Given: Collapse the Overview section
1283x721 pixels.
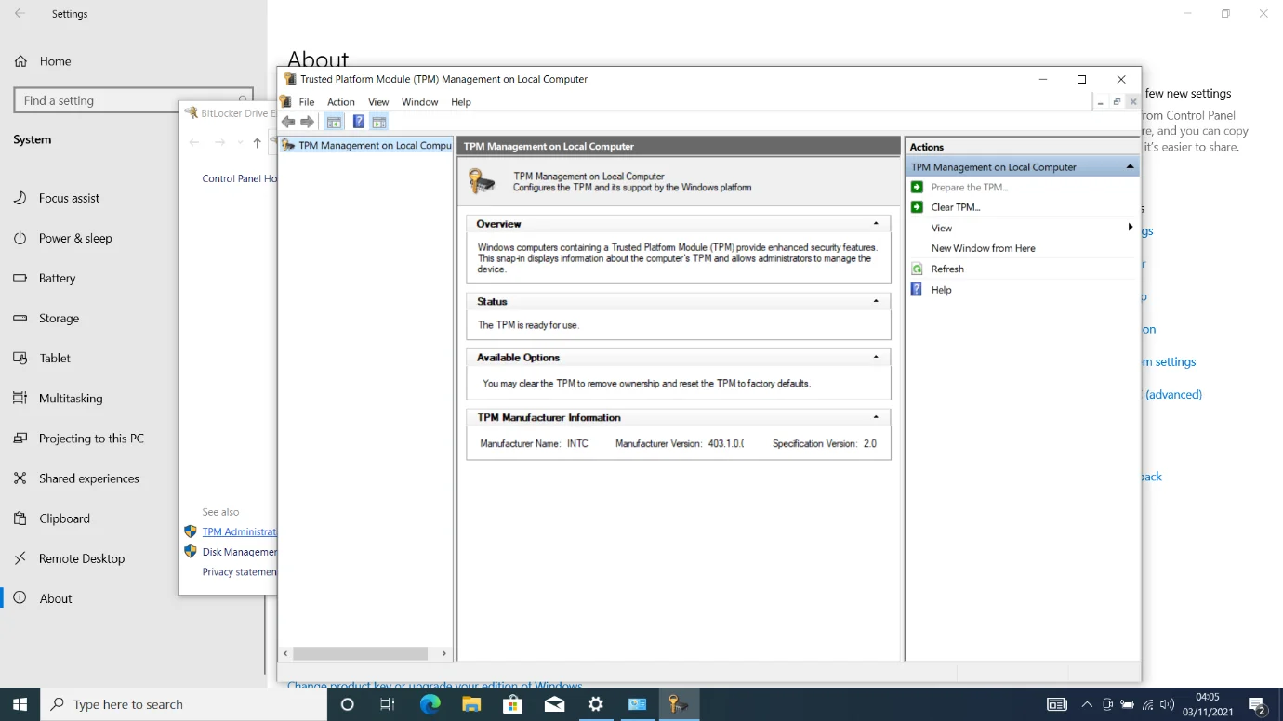Looking at the screenshot, I should coord(876,224).
